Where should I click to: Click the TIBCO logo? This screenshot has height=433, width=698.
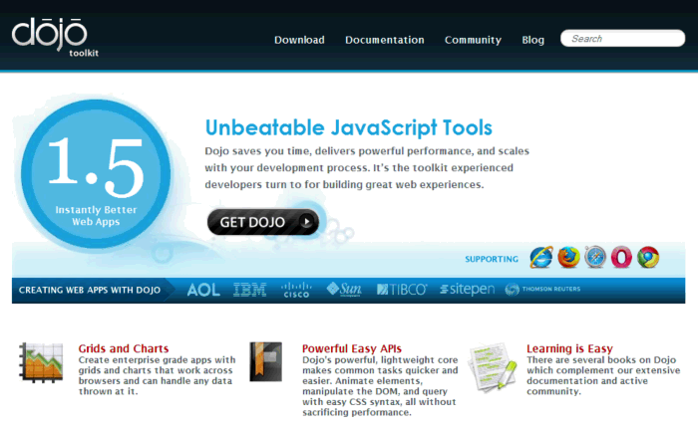coord(402,290)
